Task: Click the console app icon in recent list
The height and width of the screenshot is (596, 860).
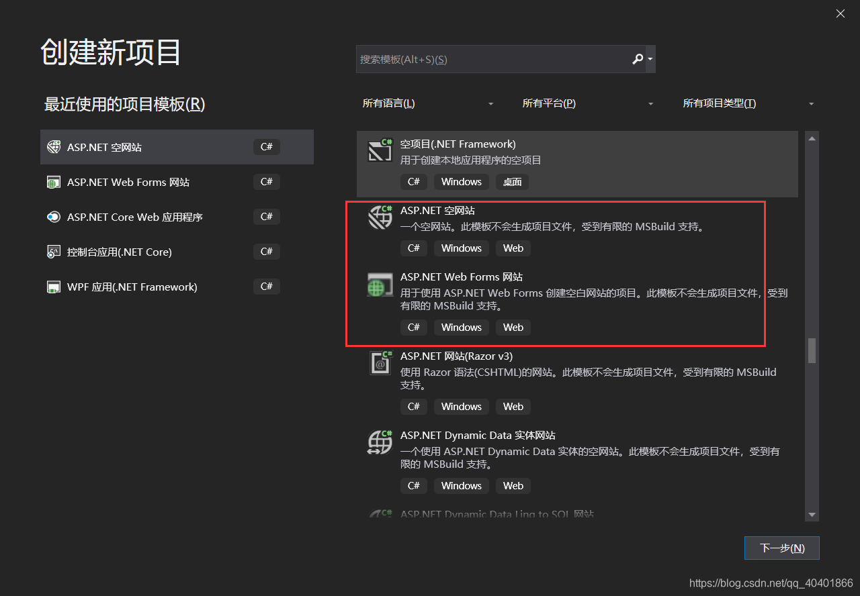Action: coord(53,252)
